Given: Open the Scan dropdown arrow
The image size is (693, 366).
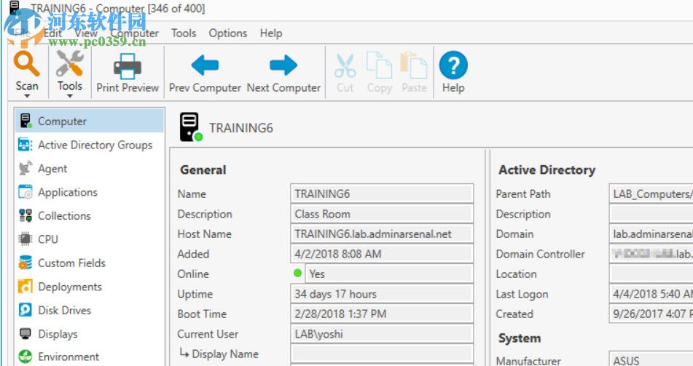Looking at the screenshot, I should (x=27, y=96).
